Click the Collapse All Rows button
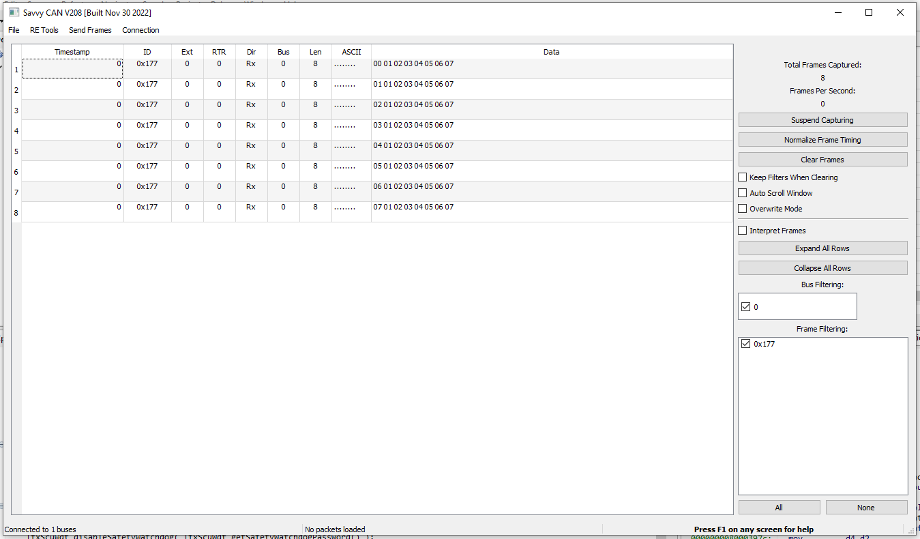The image size is (920, 539). click(x=822, y=268)
